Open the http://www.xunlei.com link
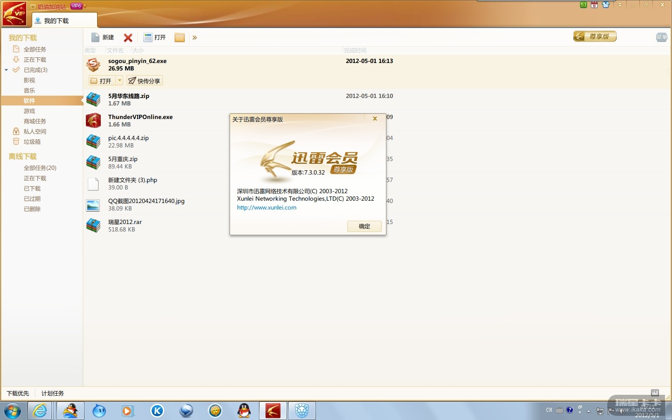The image size is (672, 420). pos(266,208)
